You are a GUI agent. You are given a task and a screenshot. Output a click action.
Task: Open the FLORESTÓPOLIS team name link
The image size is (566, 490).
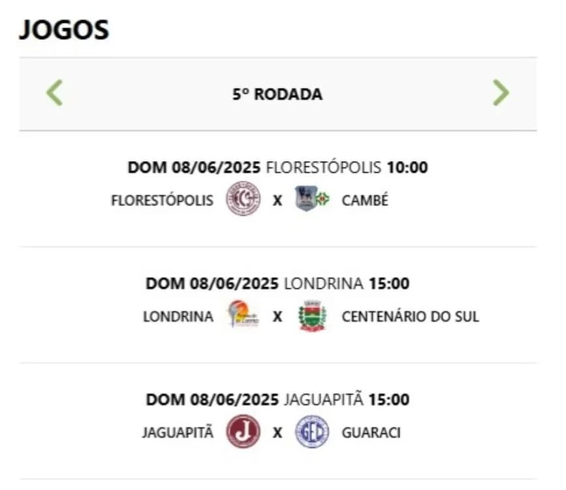pos(162,200)
